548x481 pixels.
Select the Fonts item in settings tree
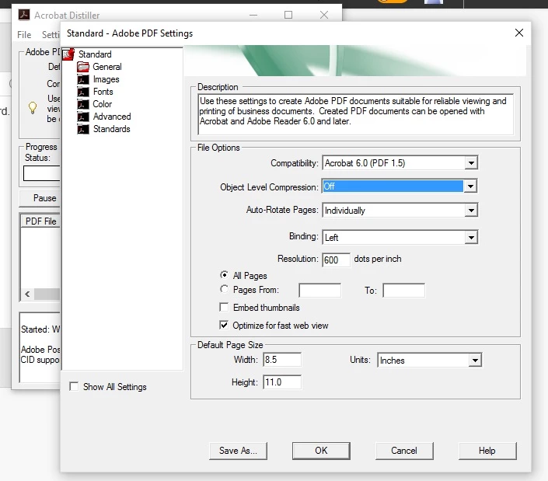[x=103, y=92]
